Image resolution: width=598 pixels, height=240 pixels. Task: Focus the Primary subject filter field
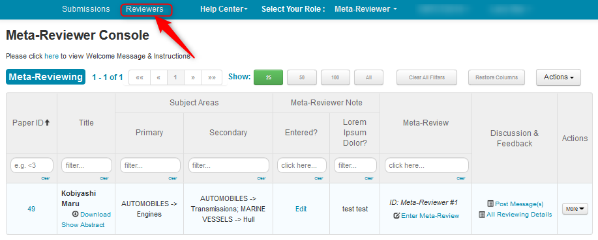pos(150,165)
